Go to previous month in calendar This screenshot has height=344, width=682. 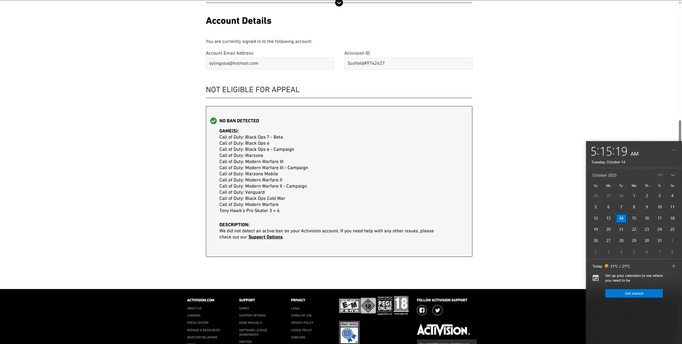(660, 175)
